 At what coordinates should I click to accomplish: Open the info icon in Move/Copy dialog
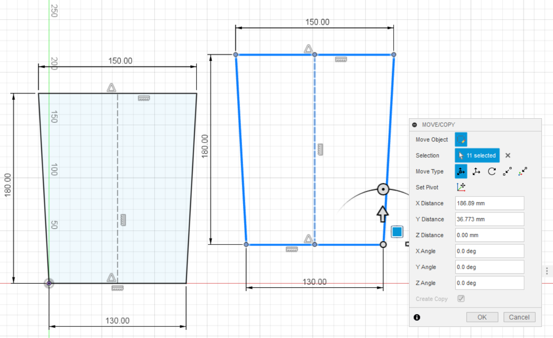point(417,317)
